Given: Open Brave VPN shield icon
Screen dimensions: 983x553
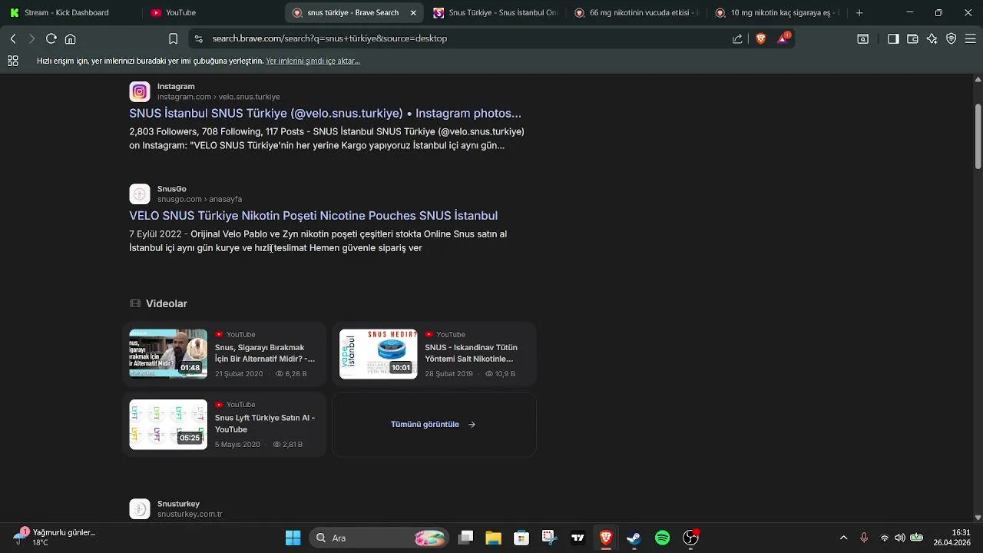Looking at the screenshot, I should [x=952, y=38].
